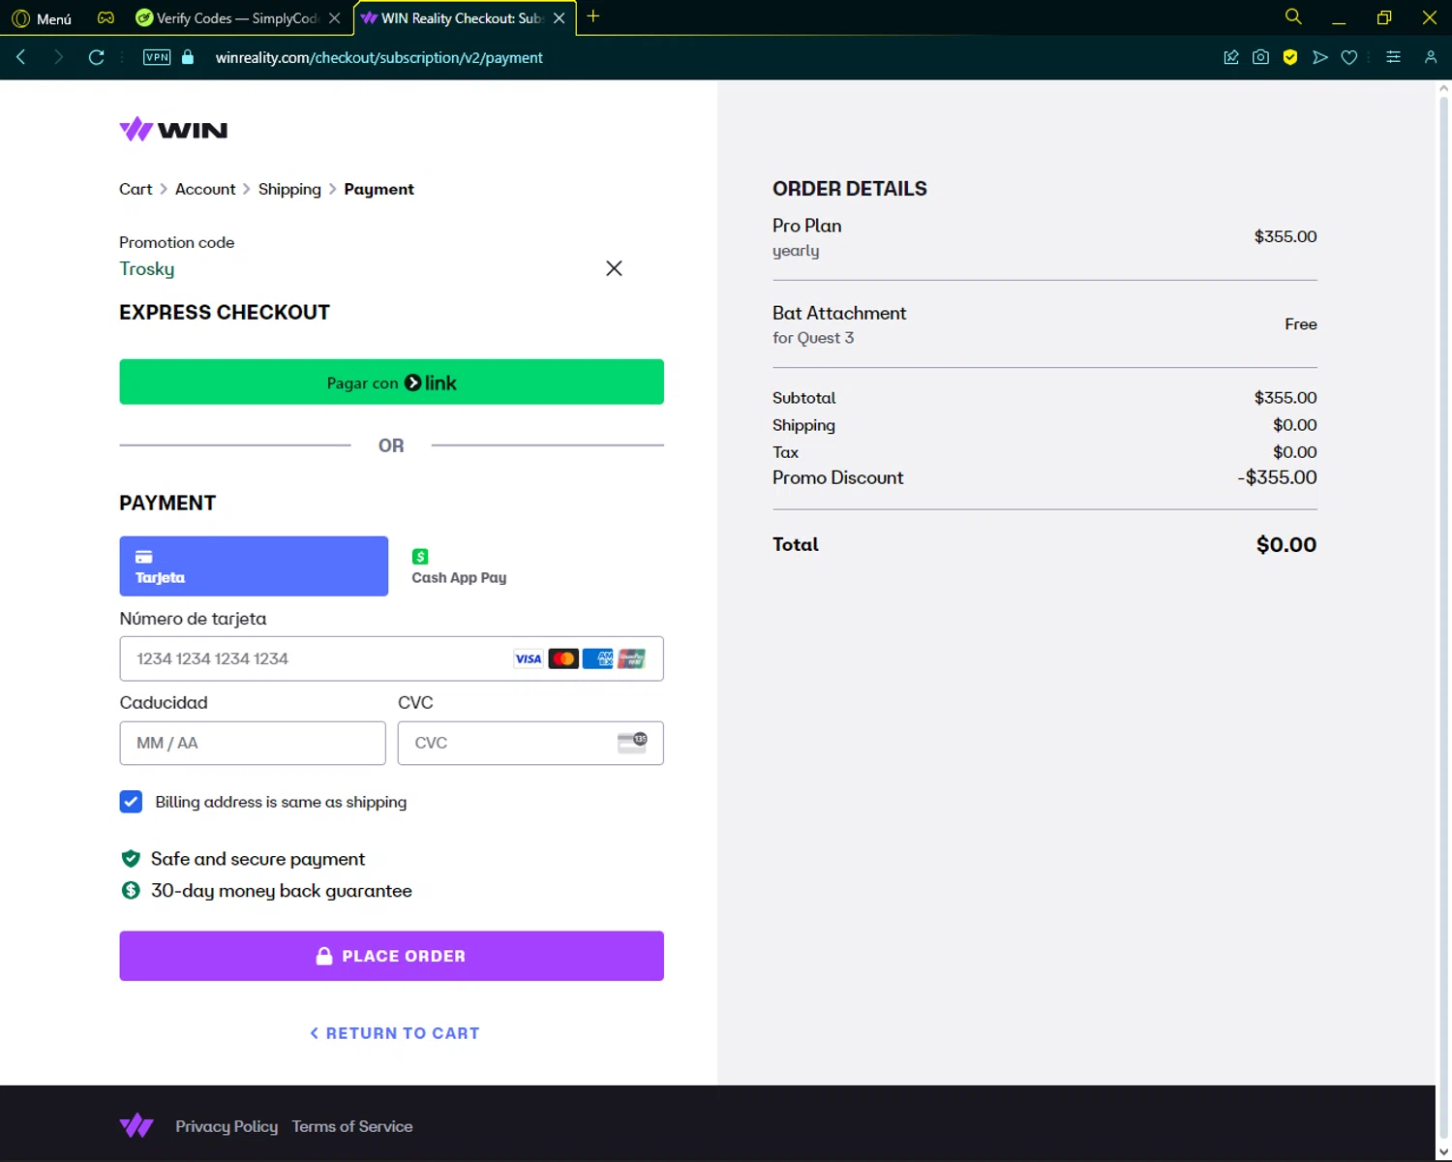Go to the Shipping breadcrumb step
This screenshot has height=1162, width=1452.
[x=289, y=189]
